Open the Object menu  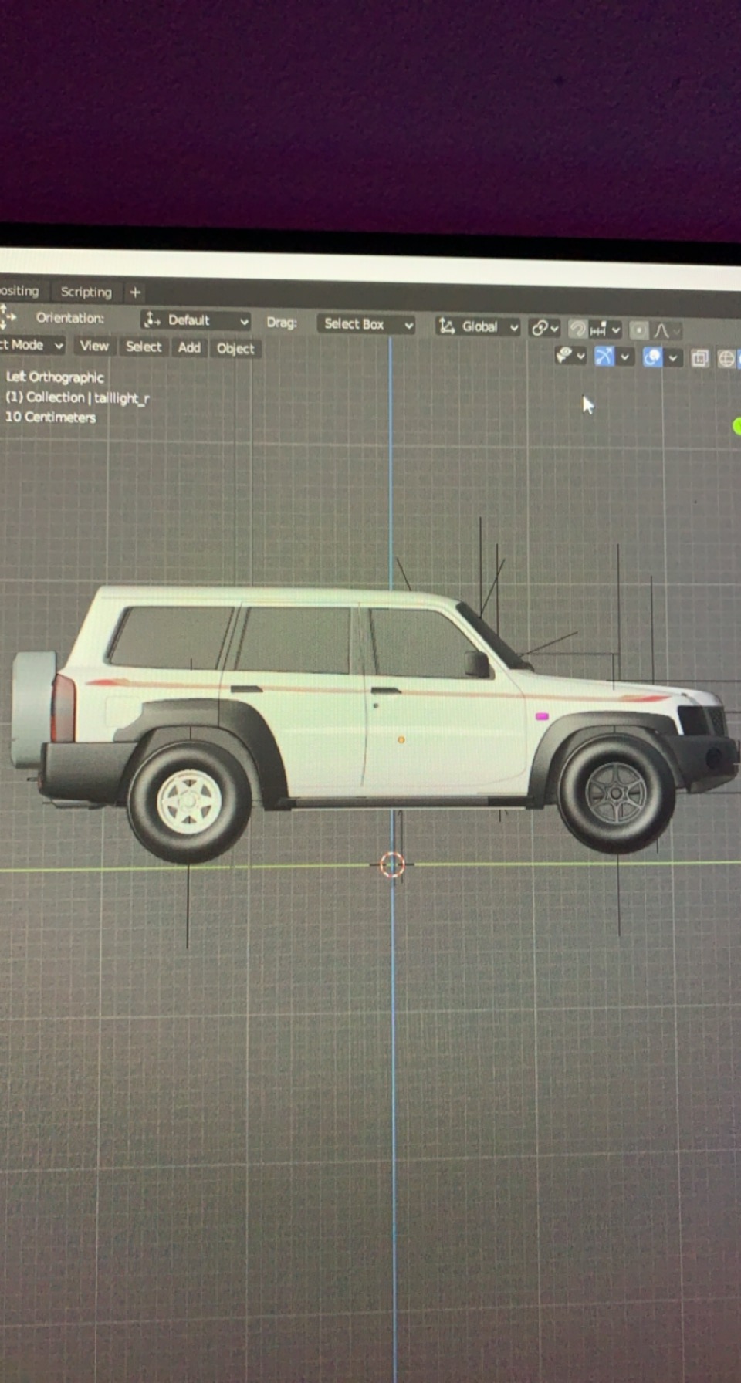[235, 348]
